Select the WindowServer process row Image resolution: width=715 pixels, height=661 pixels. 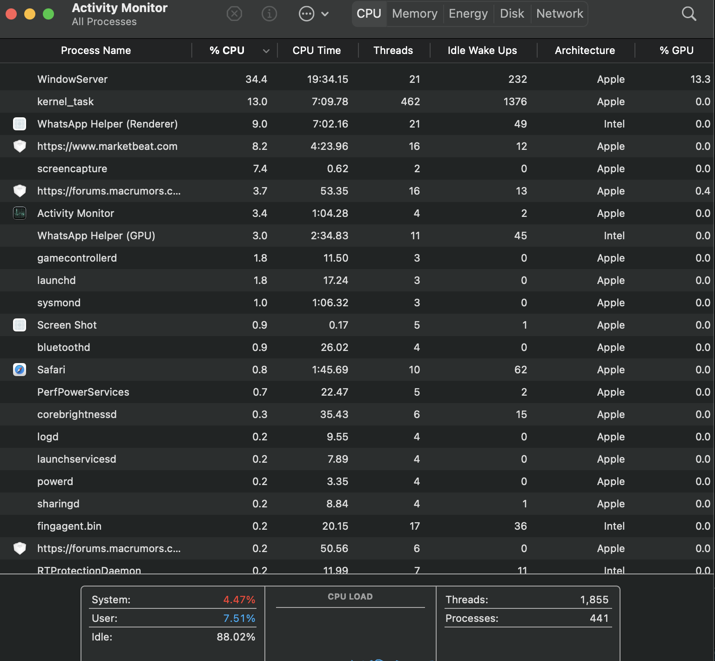357,79
